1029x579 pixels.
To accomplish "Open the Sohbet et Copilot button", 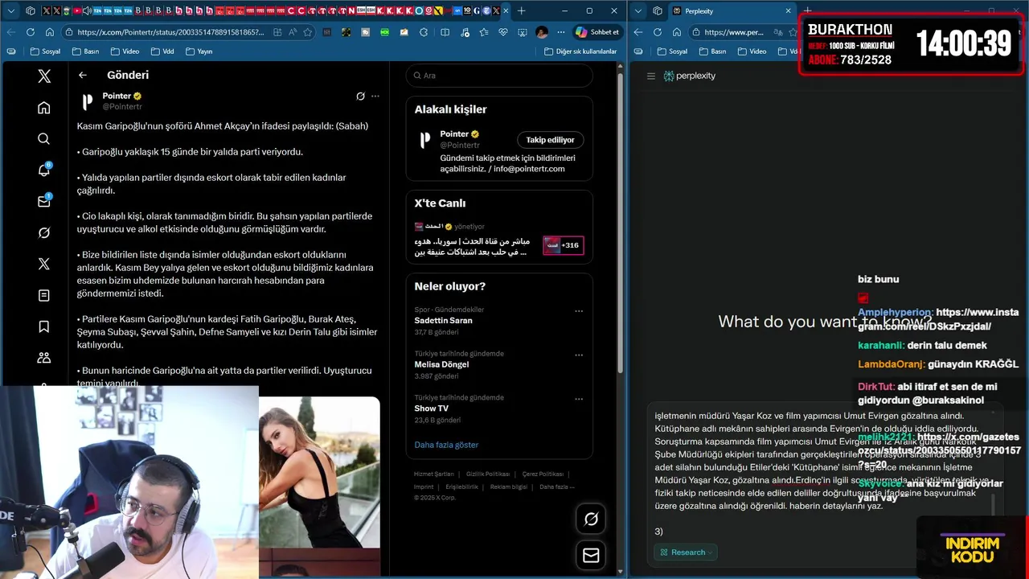I will click(597, 32).
